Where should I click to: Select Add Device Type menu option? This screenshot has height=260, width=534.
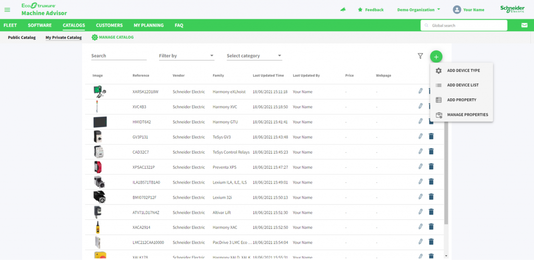pos(462,70)
